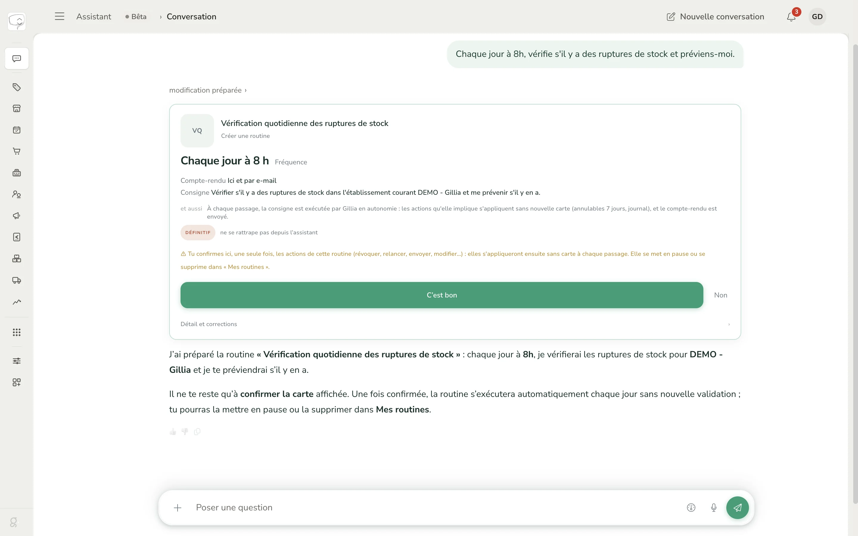Open the nine-dot apps grid icon
Viewport: 858px width, 536px height.
pyautogui.click(x=17, y=332)
